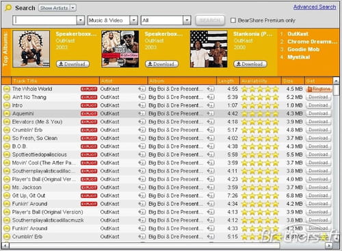Sort by Size column header

tap(293, 80)
